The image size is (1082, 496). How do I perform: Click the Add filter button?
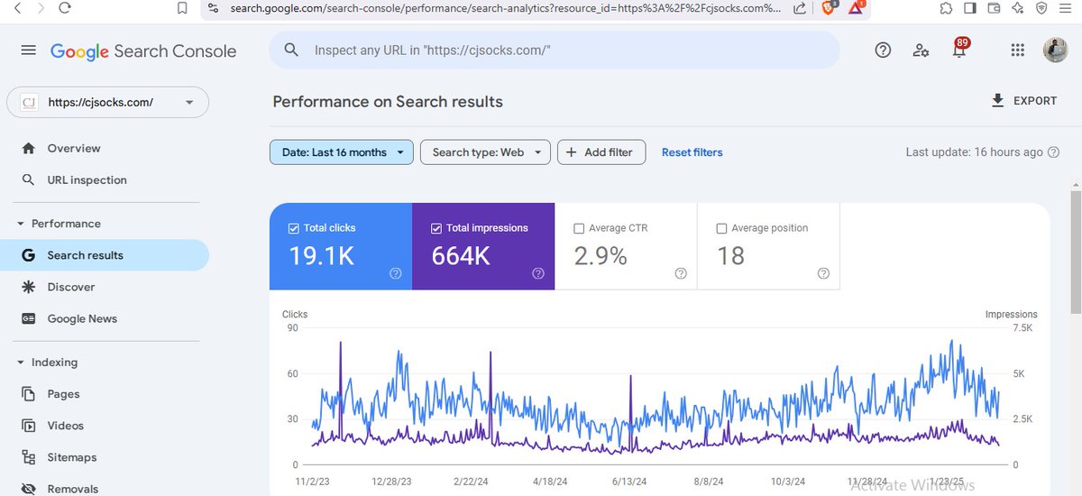click(601, 152)
